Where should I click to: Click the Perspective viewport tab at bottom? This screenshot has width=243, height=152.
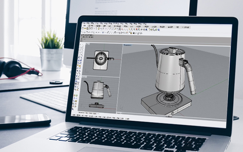point(81,112)
